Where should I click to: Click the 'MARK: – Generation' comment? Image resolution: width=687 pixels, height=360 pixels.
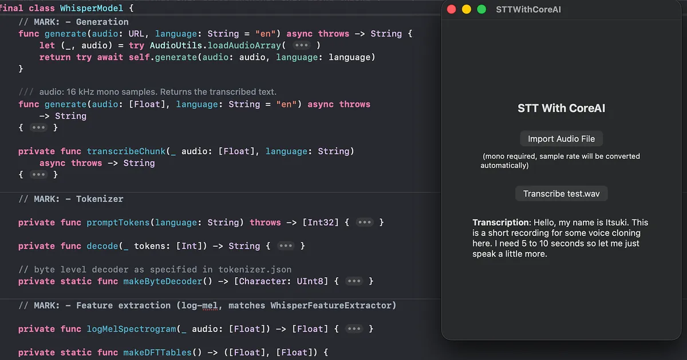[x=73, y=22]
